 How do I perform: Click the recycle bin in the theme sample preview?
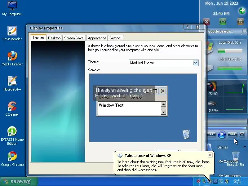coord(186,135)
